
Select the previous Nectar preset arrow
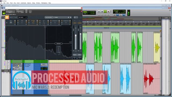(x=68, y=17)
